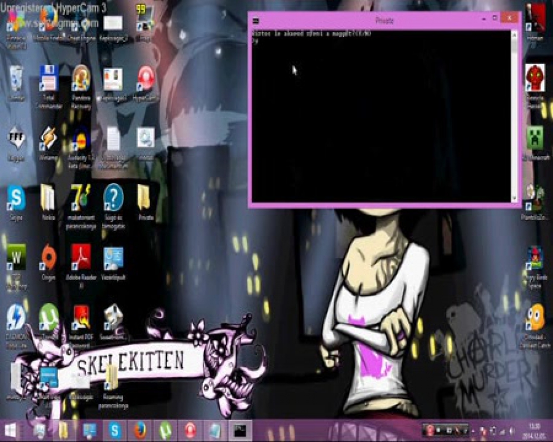The height and width of the screenshot is (442, 553).
Task: Open HyperCam 3 red desktop shortcut
Action: pos(146,83)
